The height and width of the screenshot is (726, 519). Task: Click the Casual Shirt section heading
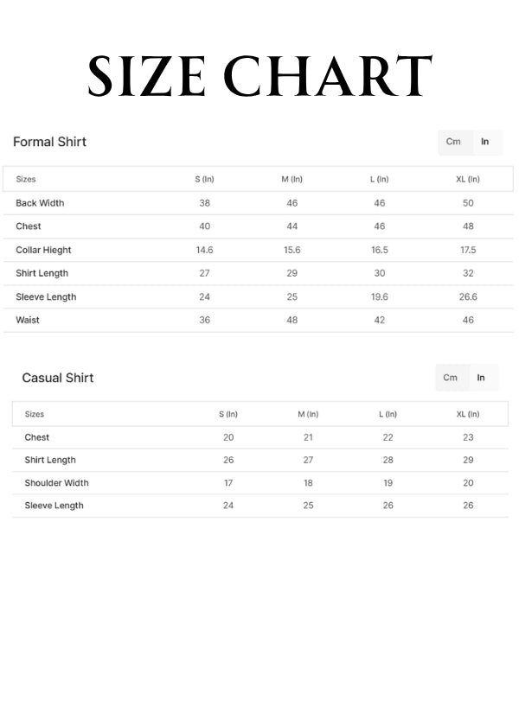pyautogui.click(x=57, y=378)
